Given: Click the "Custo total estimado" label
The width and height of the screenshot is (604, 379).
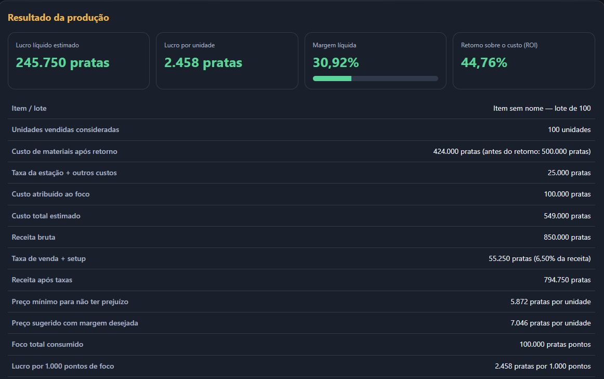Looking at the screenshot, I should (x=46, y=216).
